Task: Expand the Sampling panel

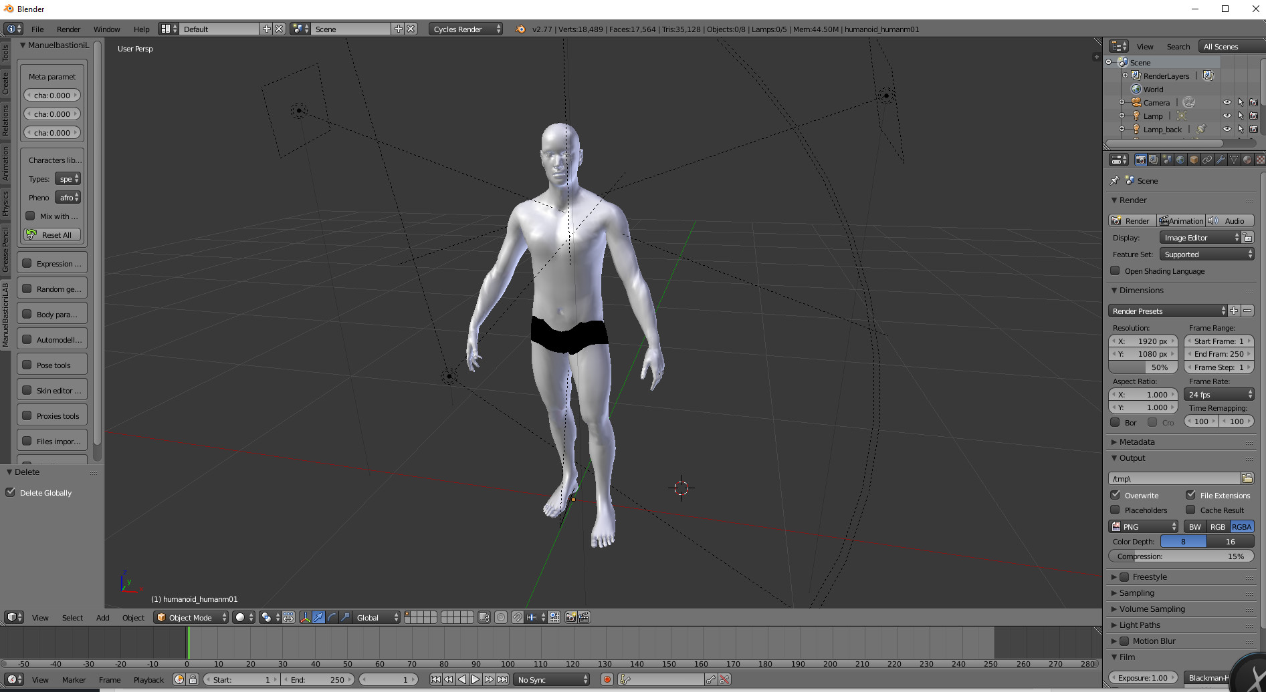Action: point(1136,592)
